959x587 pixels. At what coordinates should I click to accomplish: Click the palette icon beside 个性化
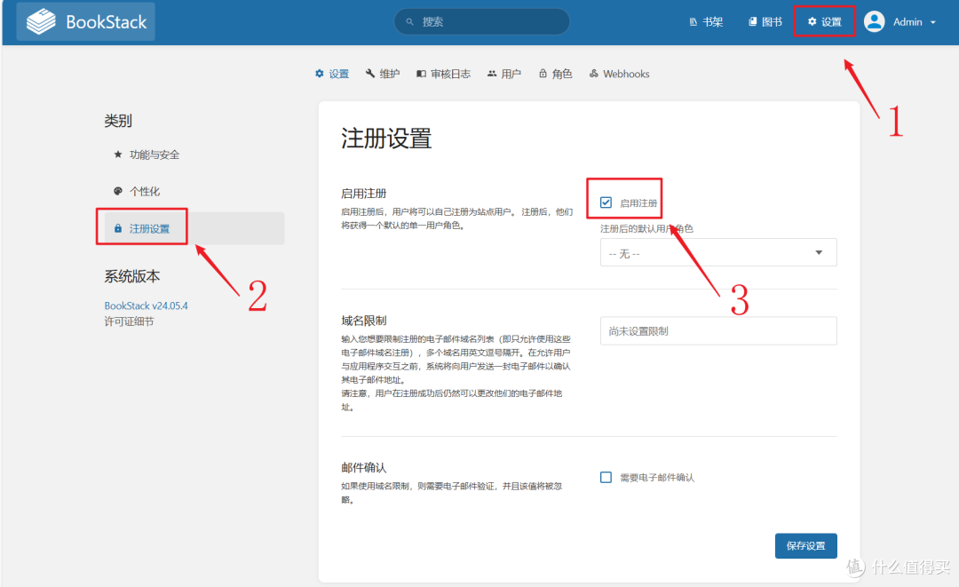[118, 191]
